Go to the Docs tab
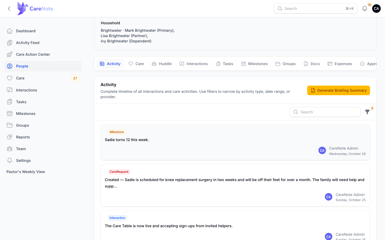Screen dimensions: 385x240 (x=312, y=64)
